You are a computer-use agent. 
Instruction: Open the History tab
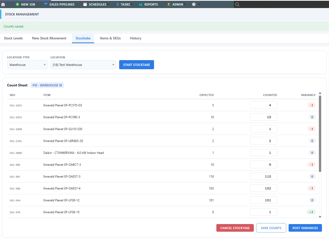(x=136, y=38)
